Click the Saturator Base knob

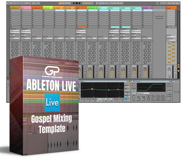tap(134, 99)
